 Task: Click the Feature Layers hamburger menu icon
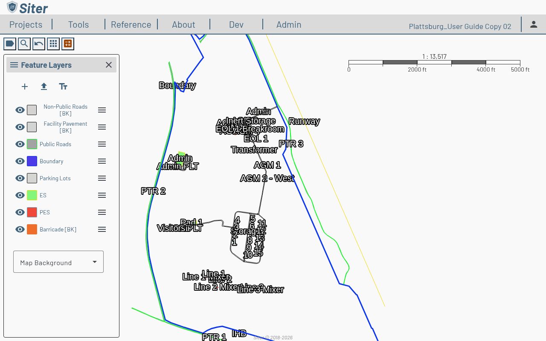tap(14, 65)
